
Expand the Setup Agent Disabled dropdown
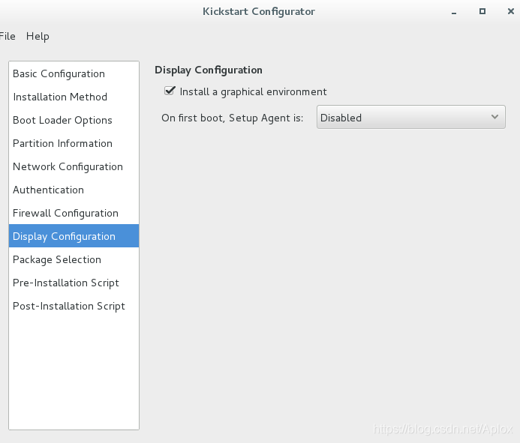(x=411, y=117)
